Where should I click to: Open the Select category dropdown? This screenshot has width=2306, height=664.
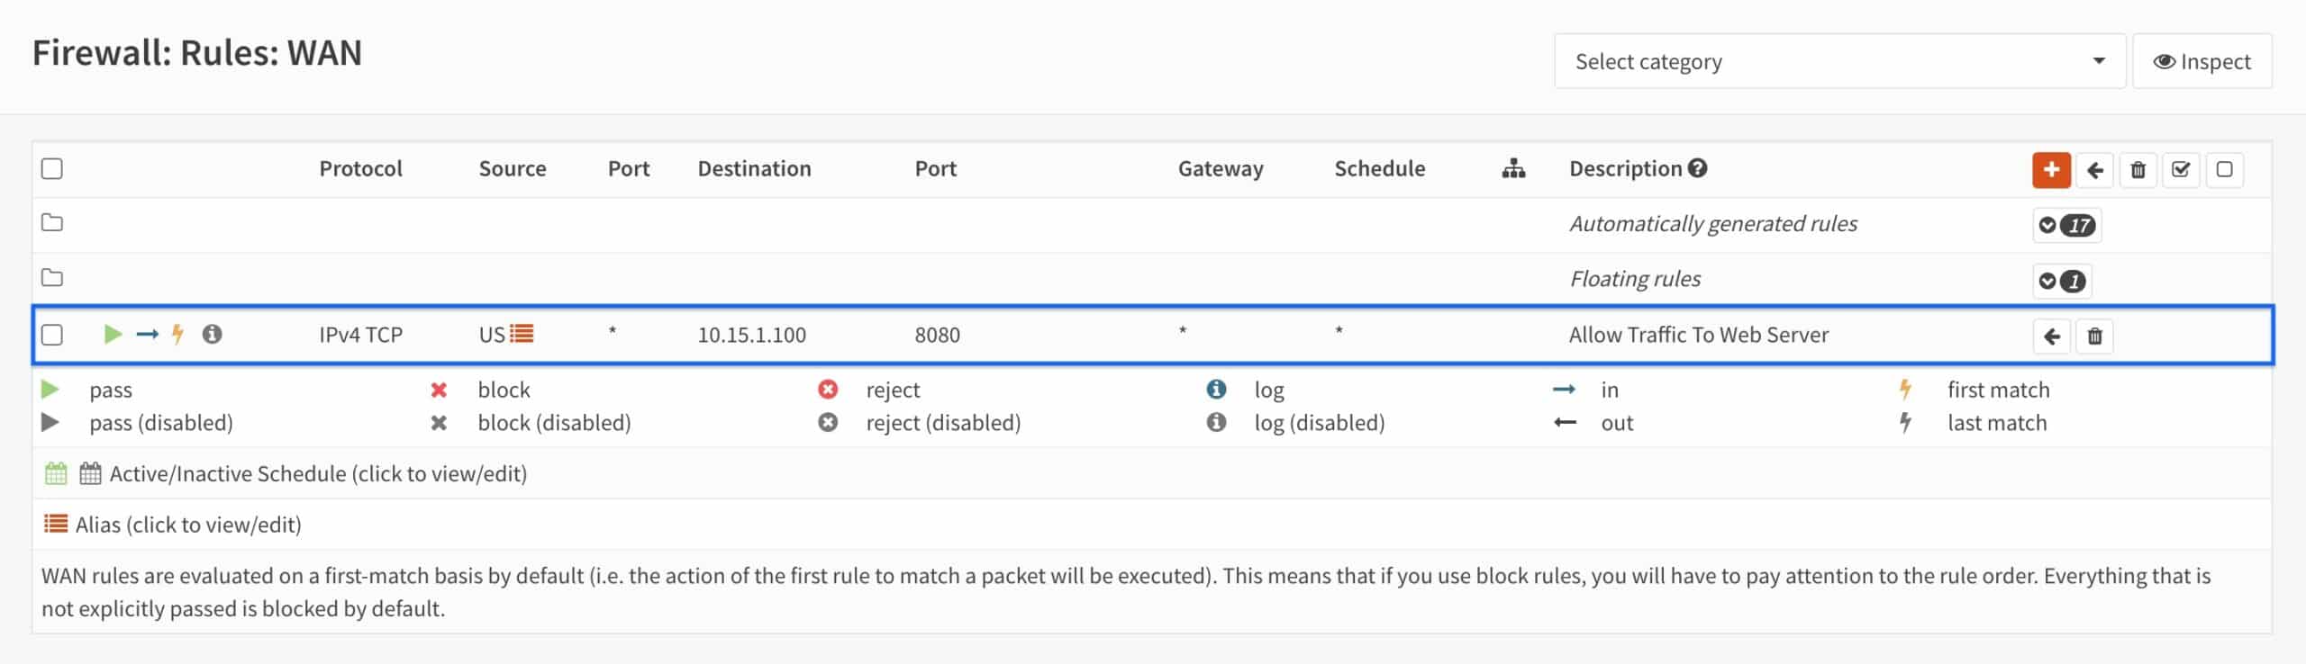coord(1840,61)
